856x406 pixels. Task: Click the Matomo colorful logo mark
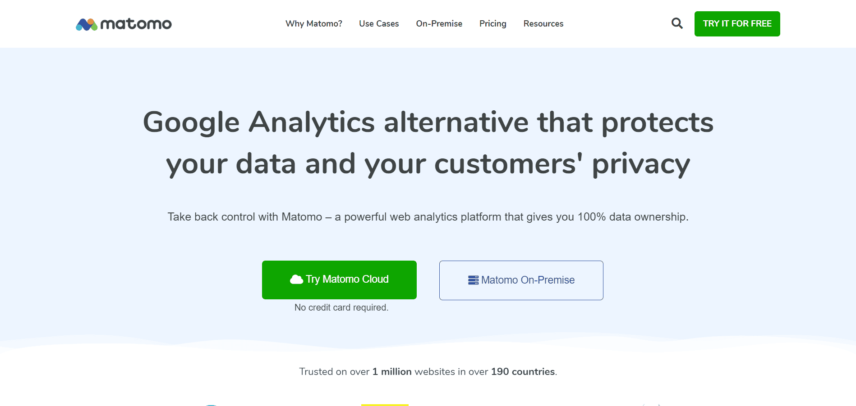click(87, 24)
